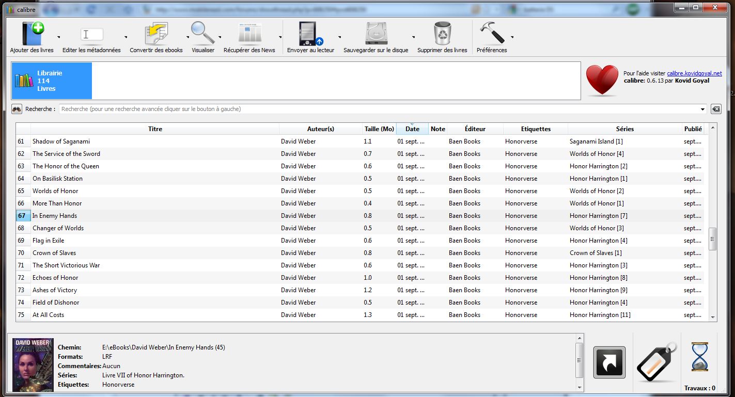Open the Visualiser magnifier tool
The image size is (735, 397).
pyautogui.click(x=202, y=34)
